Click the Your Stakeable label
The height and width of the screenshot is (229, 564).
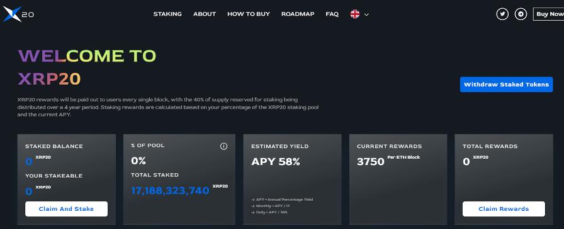coord(54,176)
